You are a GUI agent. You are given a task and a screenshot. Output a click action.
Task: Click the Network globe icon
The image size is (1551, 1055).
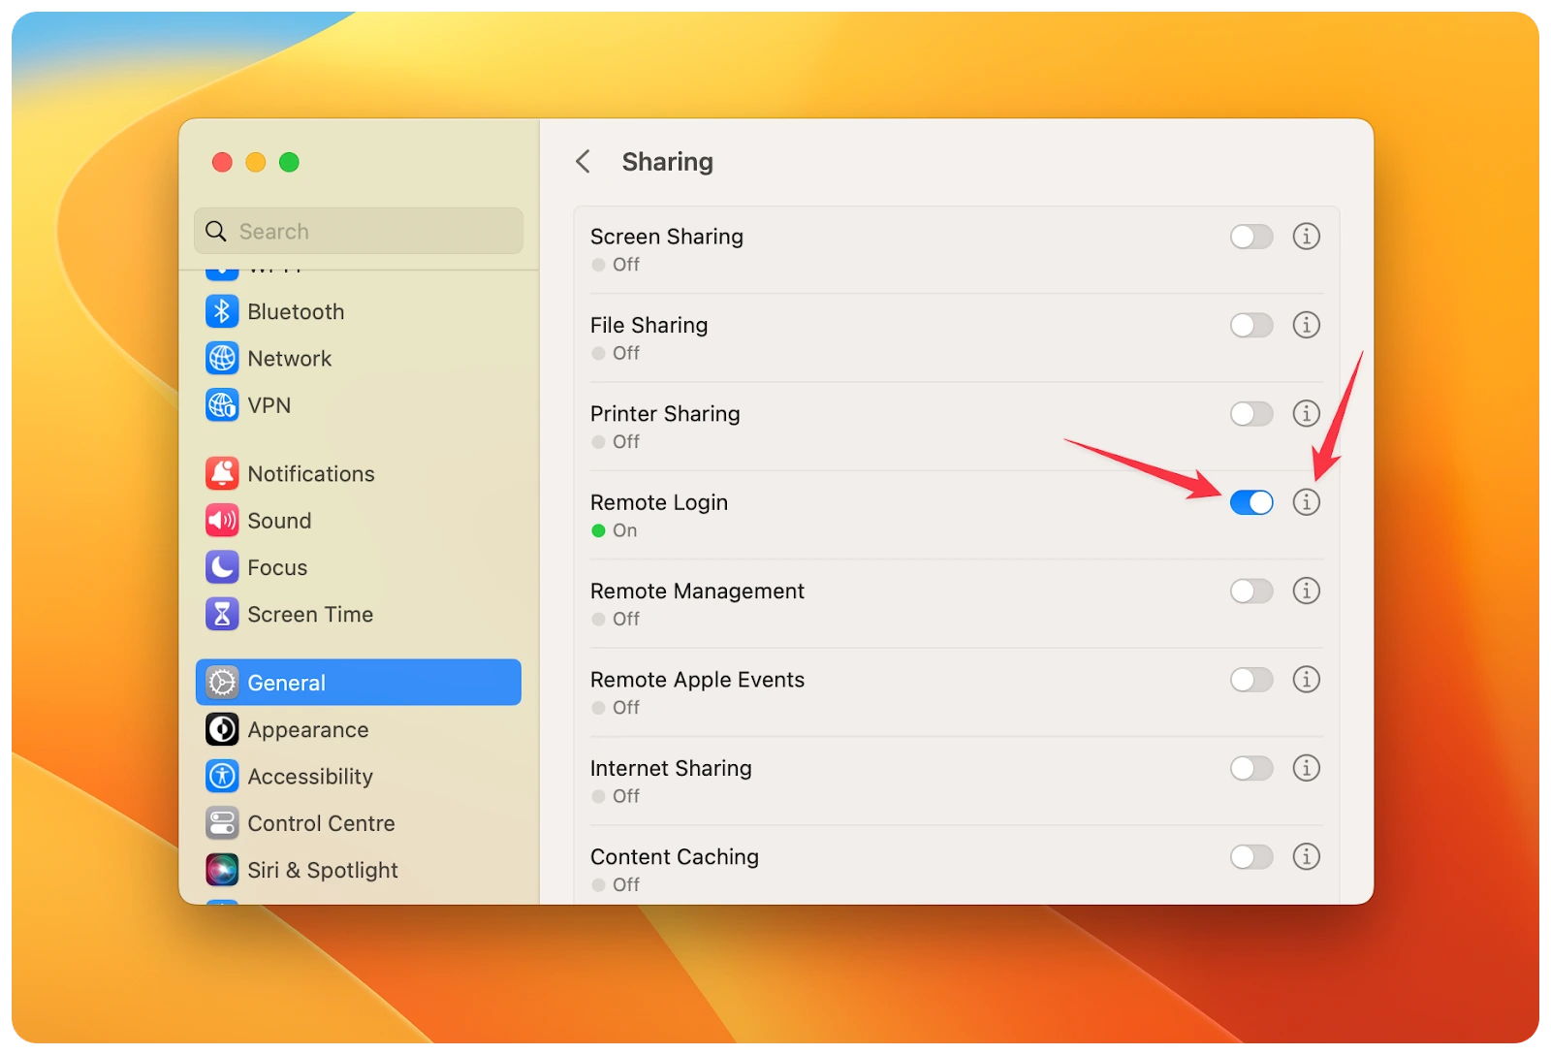click(x=222, y=358)
